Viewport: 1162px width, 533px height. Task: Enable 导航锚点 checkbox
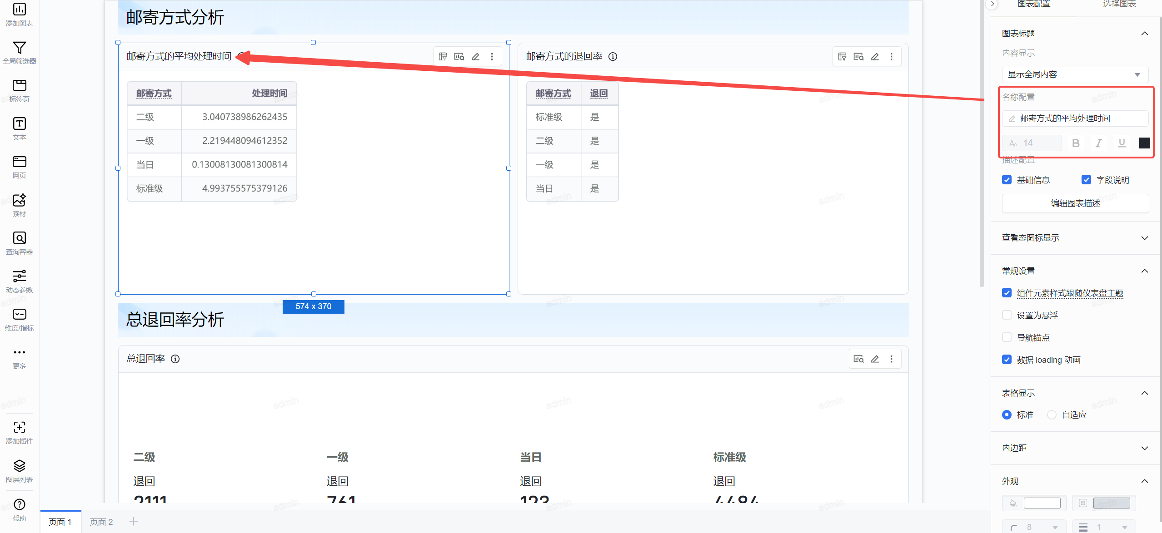[x=1007, y=337]
